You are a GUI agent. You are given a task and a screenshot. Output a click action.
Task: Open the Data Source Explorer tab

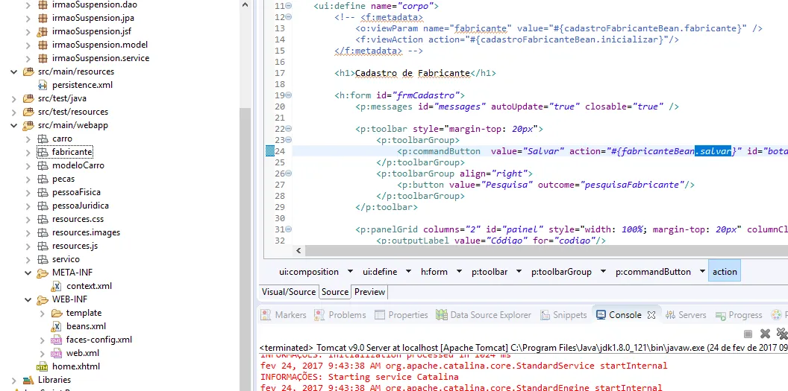tap(484, 315)
